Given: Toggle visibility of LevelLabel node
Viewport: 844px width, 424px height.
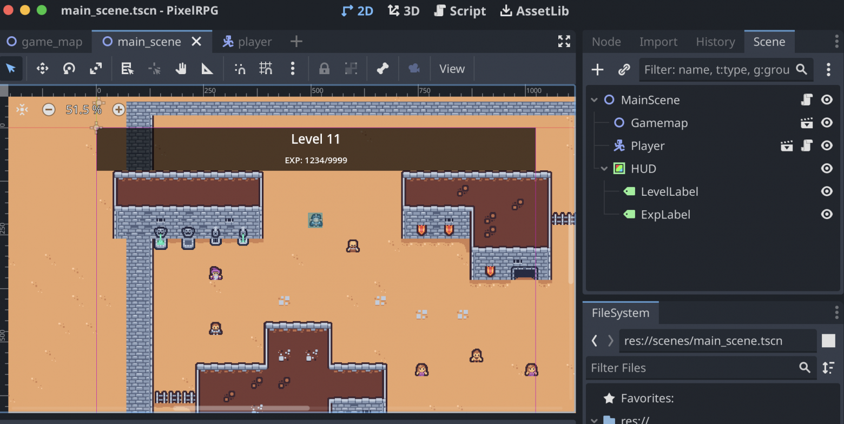Looking at the screenshot, I should 826,191.
